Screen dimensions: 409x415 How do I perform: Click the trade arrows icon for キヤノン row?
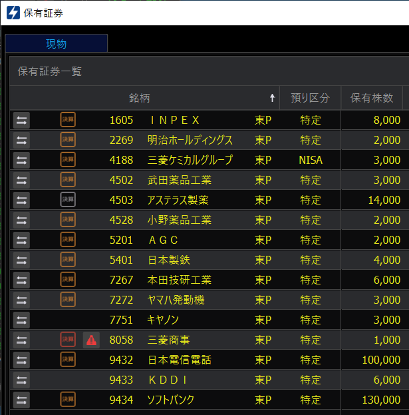pyautogui.click(x=21, y=320)
